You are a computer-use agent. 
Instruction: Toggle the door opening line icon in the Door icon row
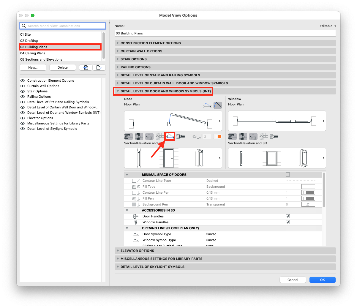click(x=170, y=137)
